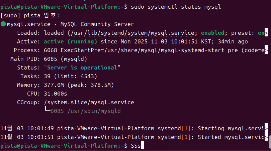Click '34min ago' text

233,41
